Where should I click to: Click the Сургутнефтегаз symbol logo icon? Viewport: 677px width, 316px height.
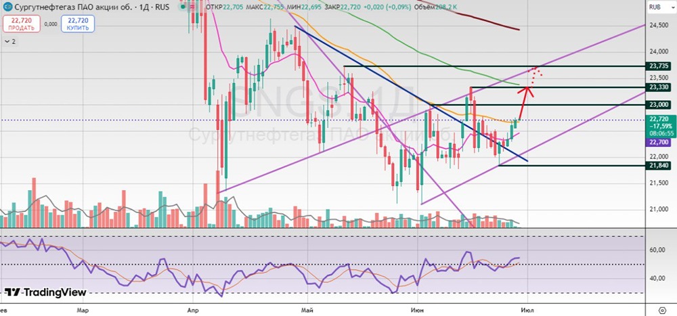7,7
